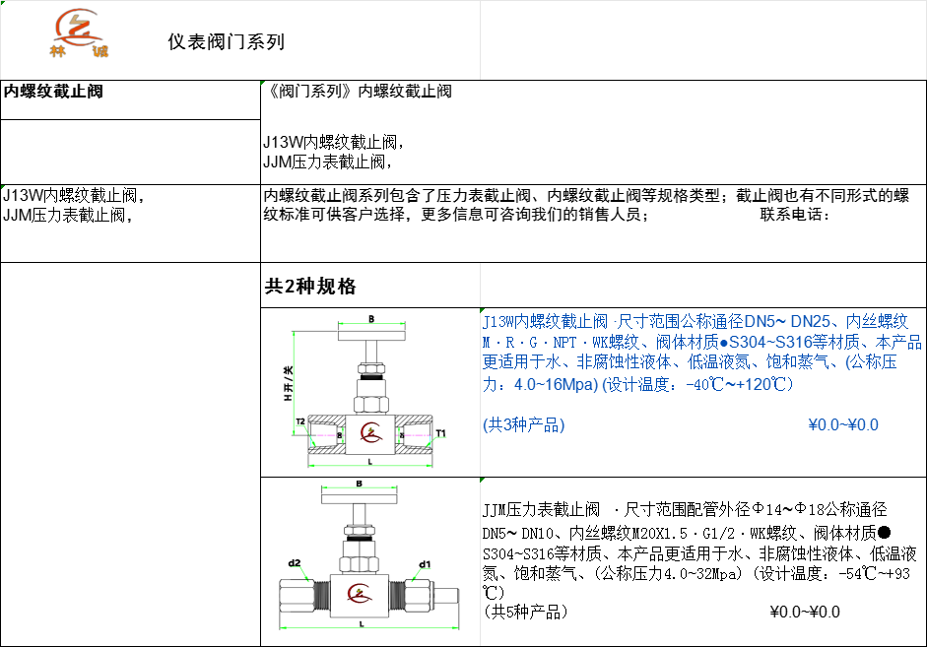Click the T2 label on J13W diagram

pos(300,421)
